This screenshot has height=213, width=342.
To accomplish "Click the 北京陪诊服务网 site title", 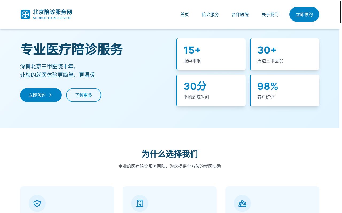I will click(x=52, y=12).
